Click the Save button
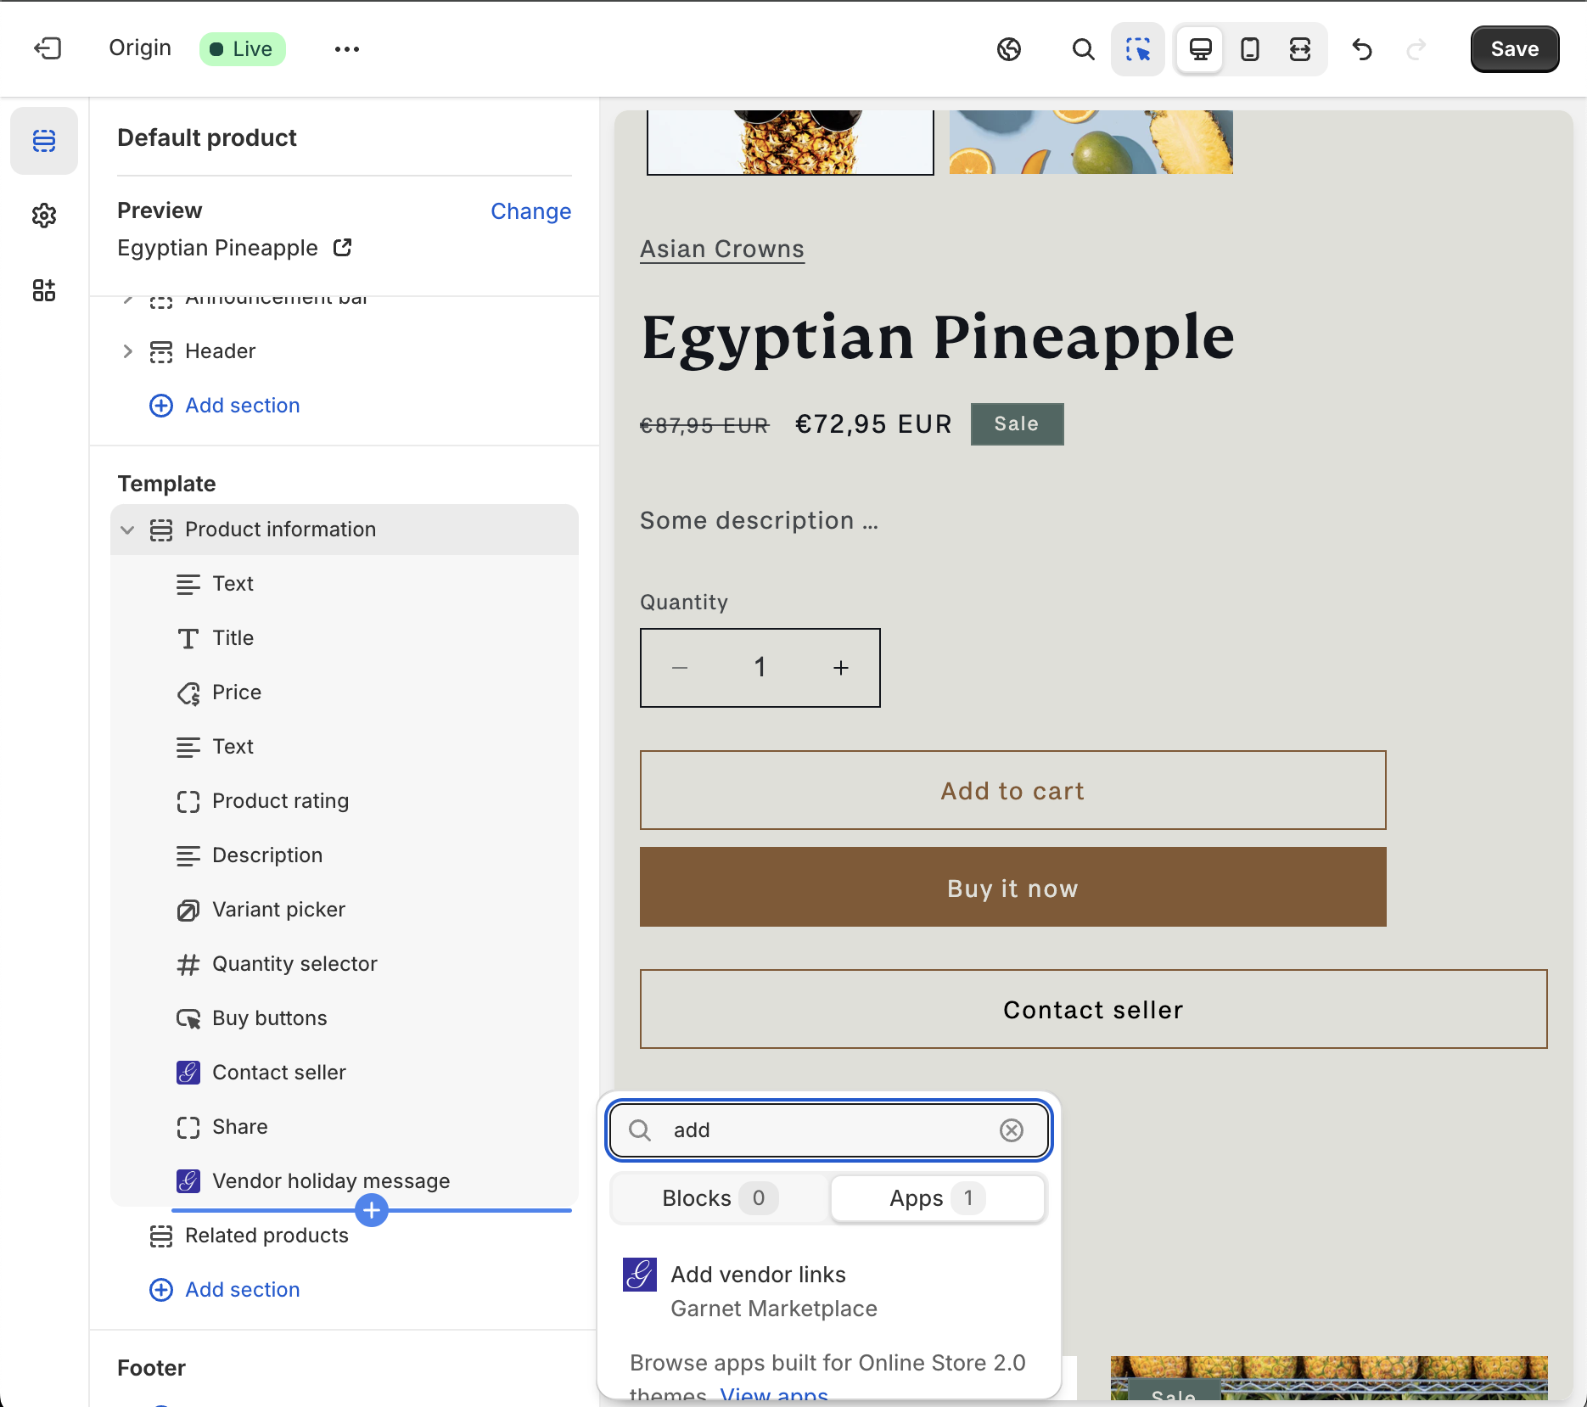This screenshot has height=1407, width=1587. coord(1514,49)
